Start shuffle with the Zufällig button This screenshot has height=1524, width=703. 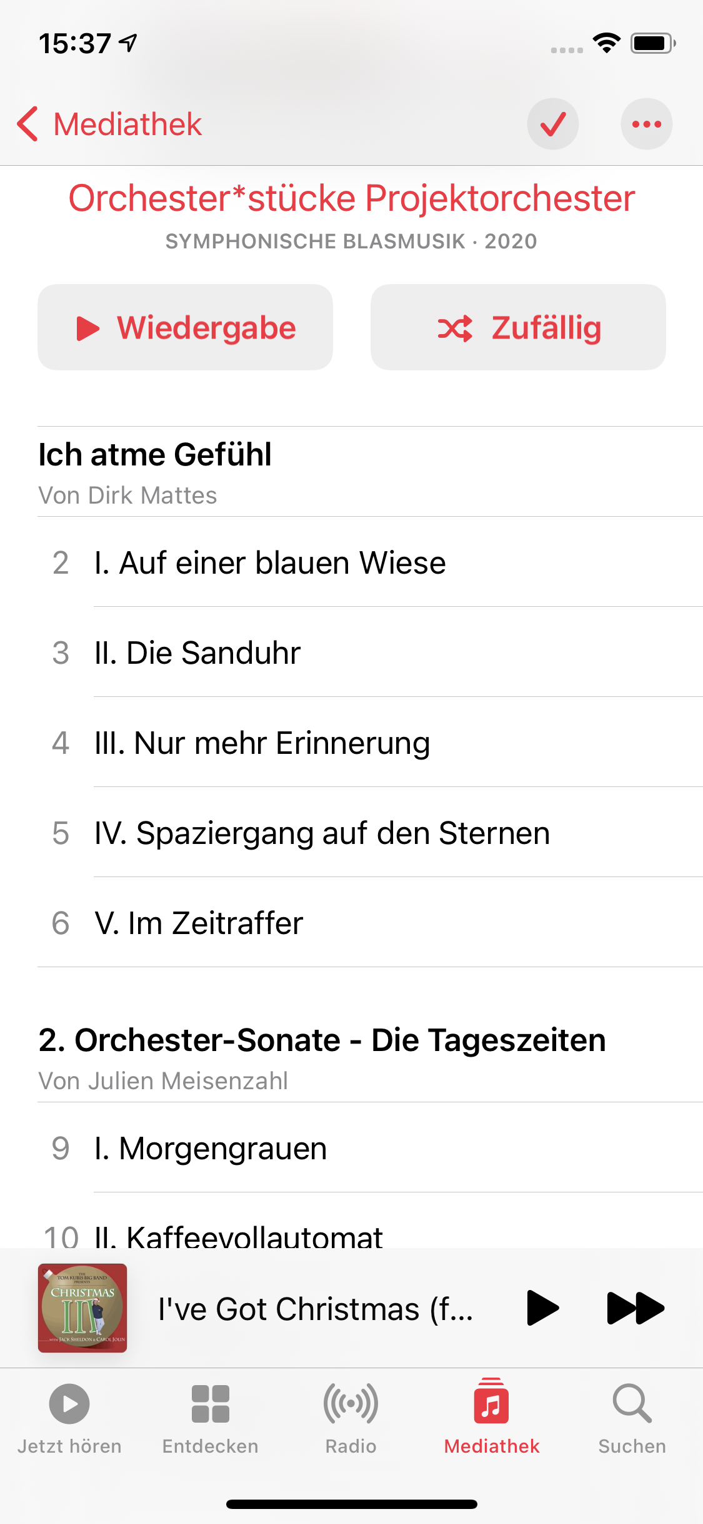pos(518,327)
